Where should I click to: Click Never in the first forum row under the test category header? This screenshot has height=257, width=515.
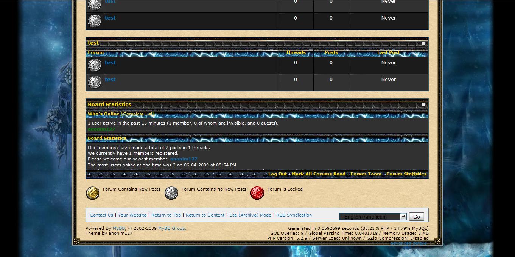pos(388,63)
